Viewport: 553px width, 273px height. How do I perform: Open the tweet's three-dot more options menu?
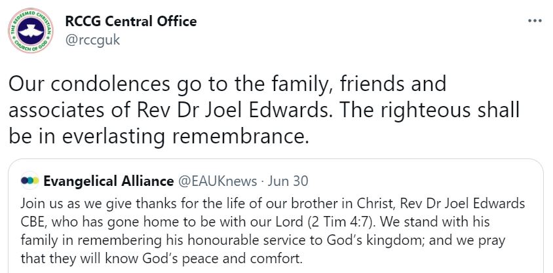click(x=535, y=21)
